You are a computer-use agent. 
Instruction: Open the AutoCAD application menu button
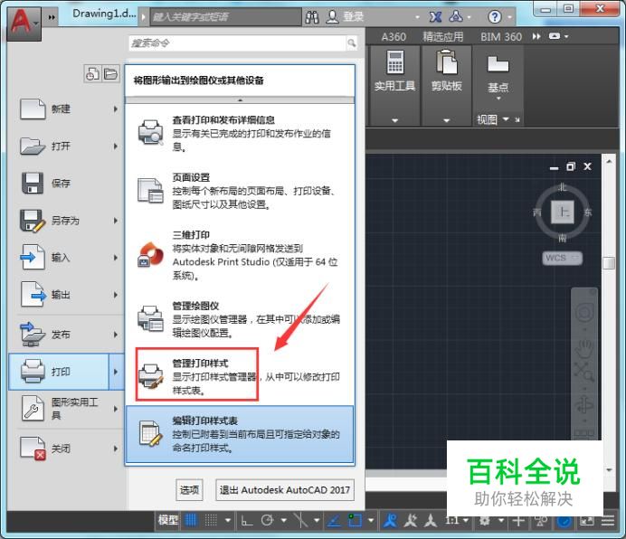point(24,24)
